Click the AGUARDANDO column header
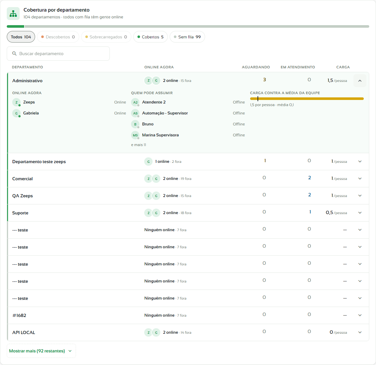 [256, 67]
